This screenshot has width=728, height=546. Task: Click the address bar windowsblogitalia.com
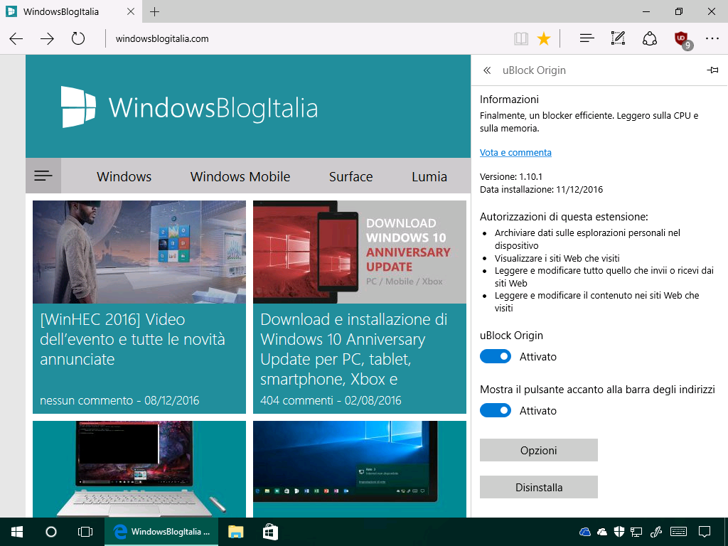pos(162,38)
